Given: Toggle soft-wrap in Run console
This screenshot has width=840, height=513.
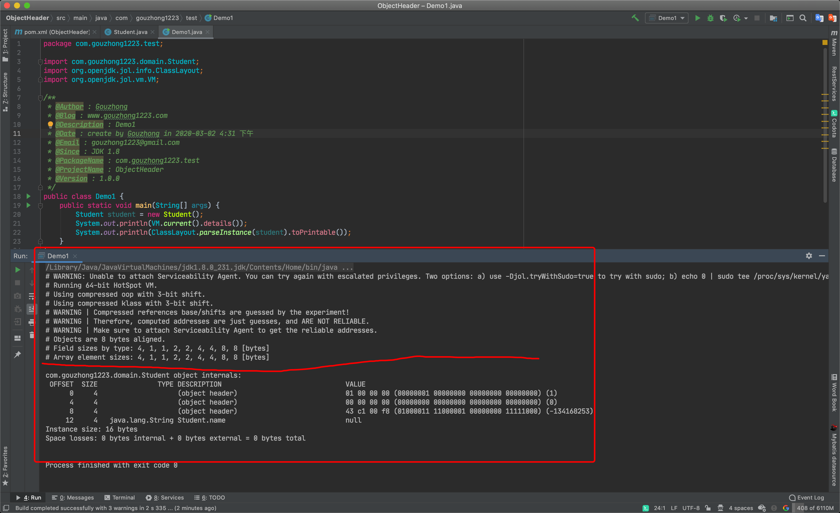Looking at the screenshot, I should (31, 296).
